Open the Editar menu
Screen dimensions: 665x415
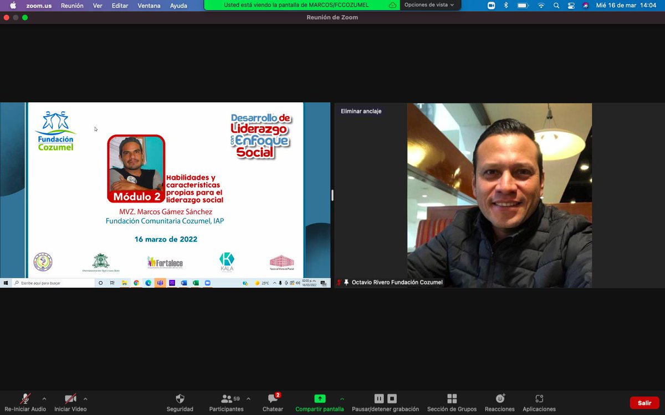click(x=120, y=6)
